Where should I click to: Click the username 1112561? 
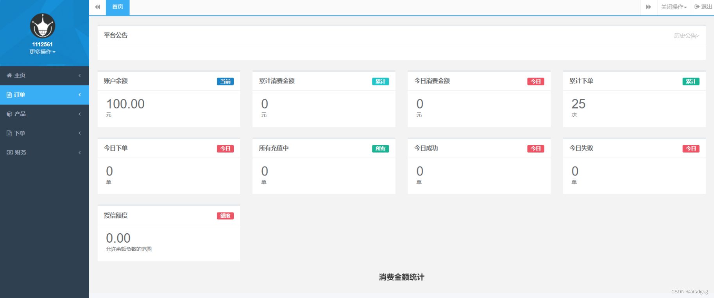click(43, 44)
